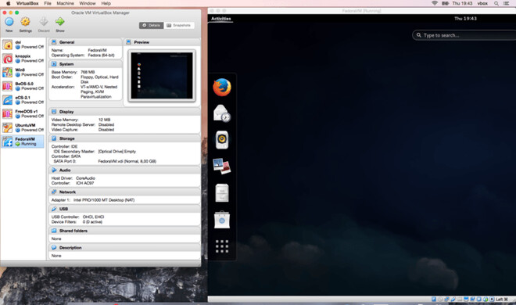516x305 pixels.
Task: Click the hard disk indicator in VM status bar
Action: tap(434, 299)
